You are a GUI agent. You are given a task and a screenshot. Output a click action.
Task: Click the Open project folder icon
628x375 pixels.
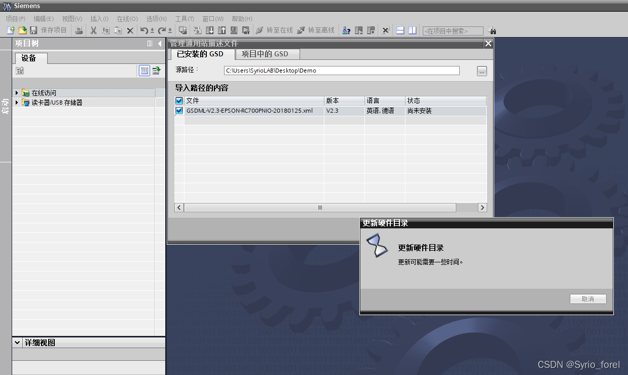[x=22, y=30]
